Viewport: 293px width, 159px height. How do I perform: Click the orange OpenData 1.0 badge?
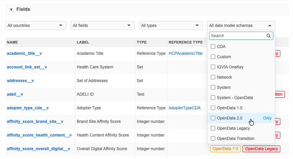[x=225, y=149]
